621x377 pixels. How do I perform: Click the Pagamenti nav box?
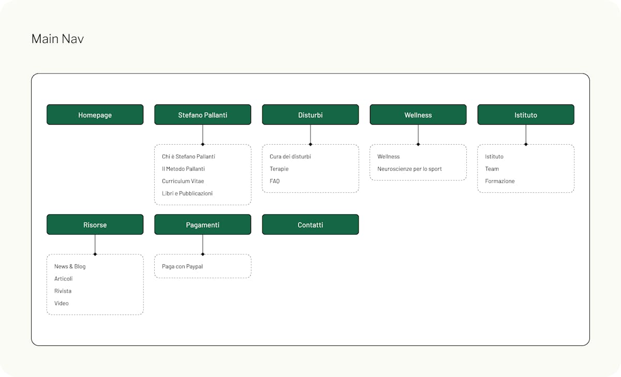coord(202,224)
